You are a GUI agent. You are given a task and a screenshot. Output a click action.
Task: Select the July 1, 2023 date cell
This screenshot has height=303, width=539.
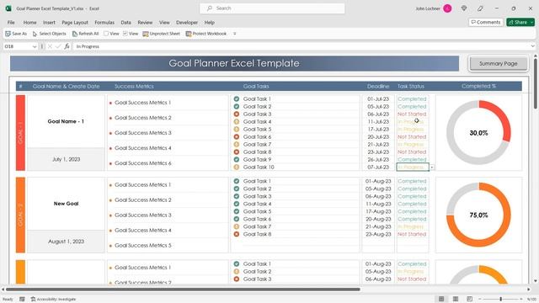66,159
